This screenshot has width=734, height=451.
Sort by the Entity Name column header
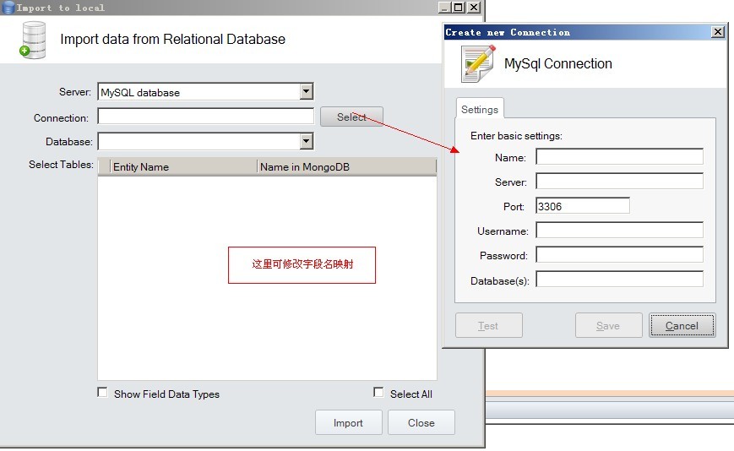[183, 167]
